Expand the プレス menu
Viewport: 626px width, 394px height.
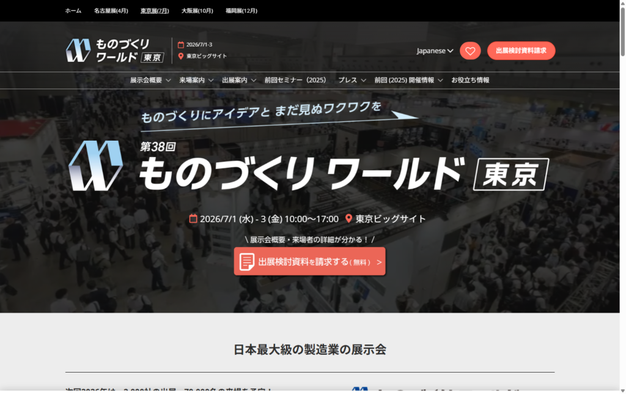[x=352, y=80]
